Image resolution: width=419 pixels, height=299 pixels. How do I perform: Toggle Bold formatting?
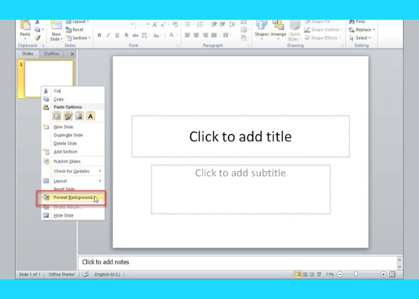99,35
